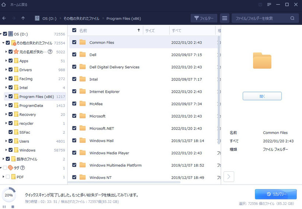Uncheck the OS (D:) root checkbox
Screen dimensions: 302x209
tap(5, 34)
